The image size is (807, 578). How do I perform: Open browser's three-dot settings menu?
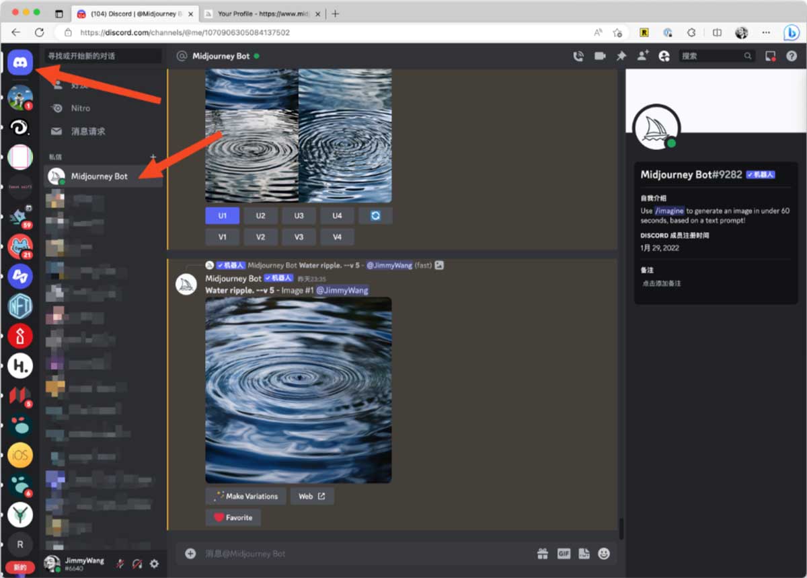point(765,32)
